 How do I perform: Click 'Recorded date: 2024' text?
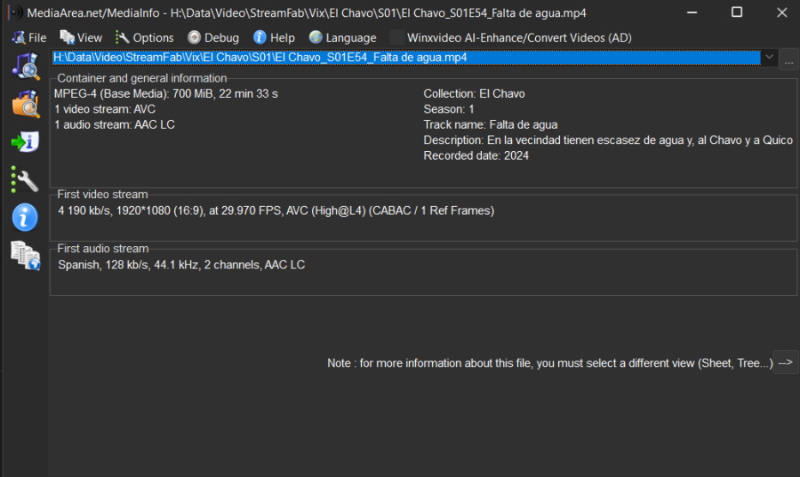(x=476, y=156)
